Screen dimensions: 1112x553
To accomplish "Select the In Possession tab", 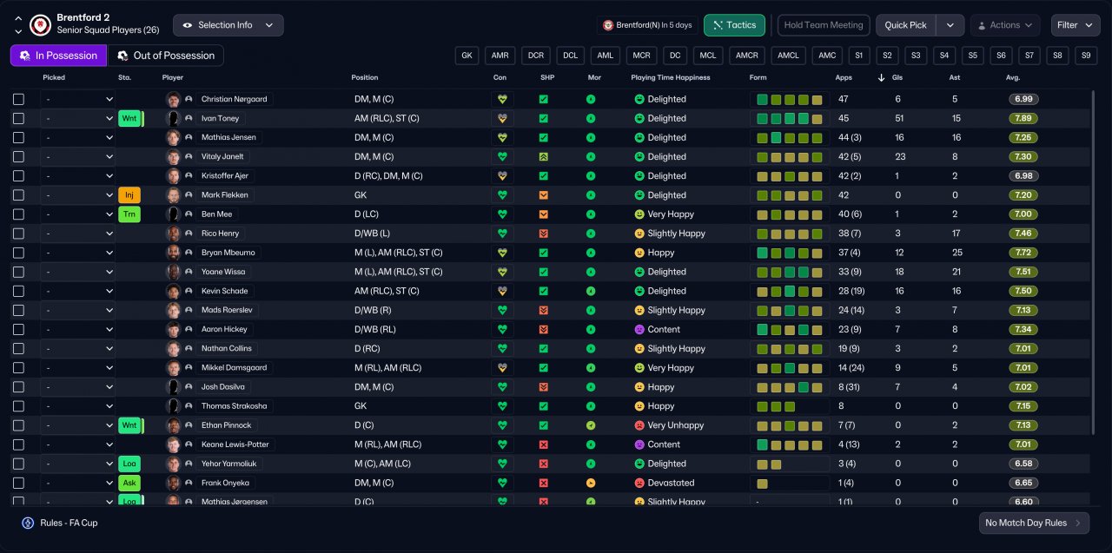I will coord(58,56).
